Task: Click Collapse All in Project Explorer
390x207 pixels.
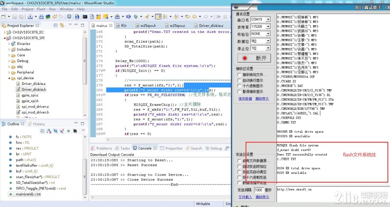Action: pos(56,25)
